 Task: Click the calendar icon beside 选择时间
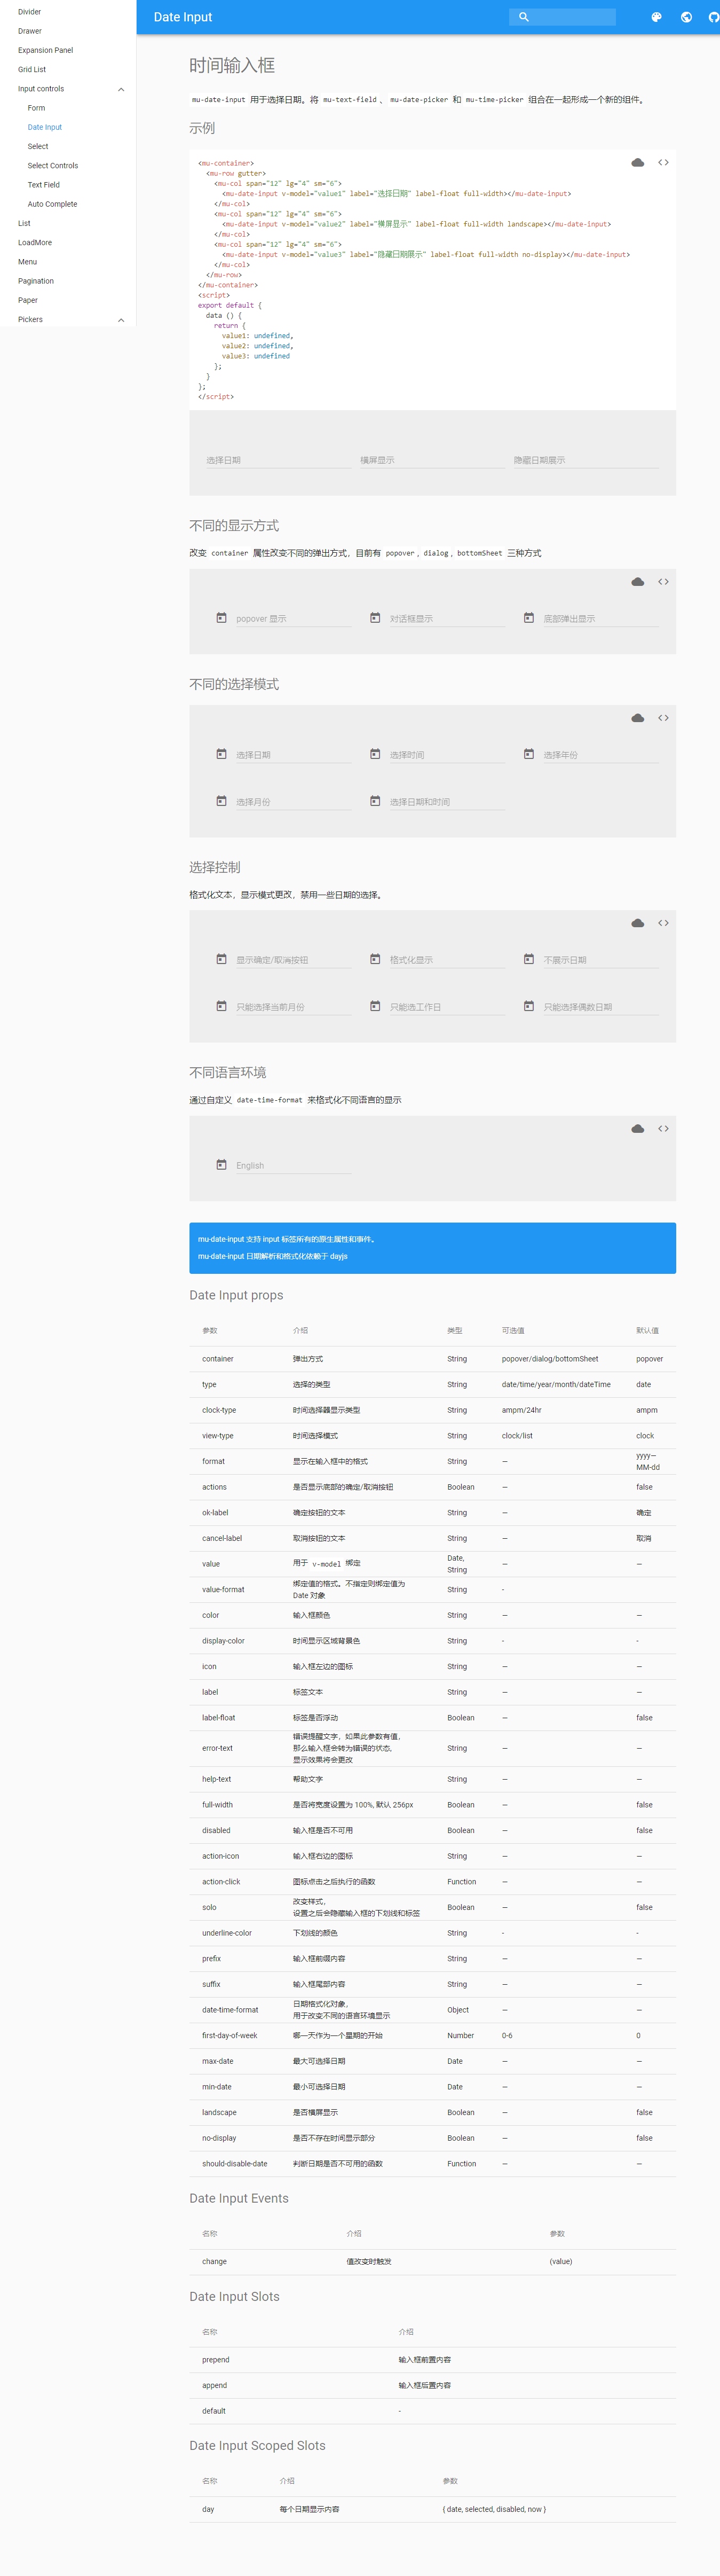(x=376, y=754)
